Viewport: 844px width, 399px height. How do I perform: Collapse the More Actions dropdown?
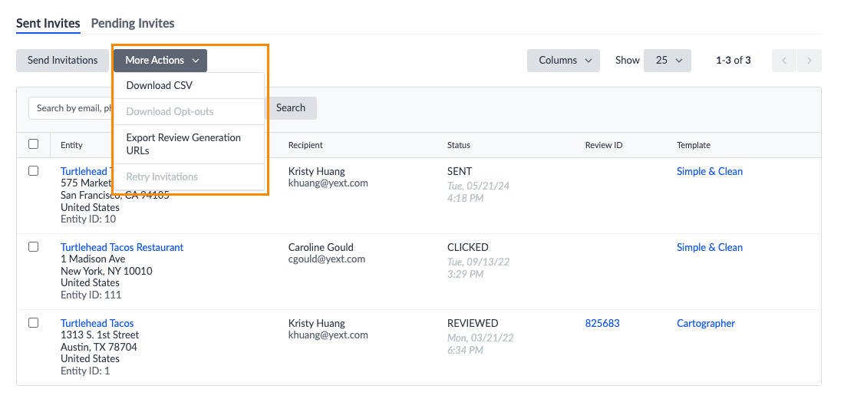point(160,61)
